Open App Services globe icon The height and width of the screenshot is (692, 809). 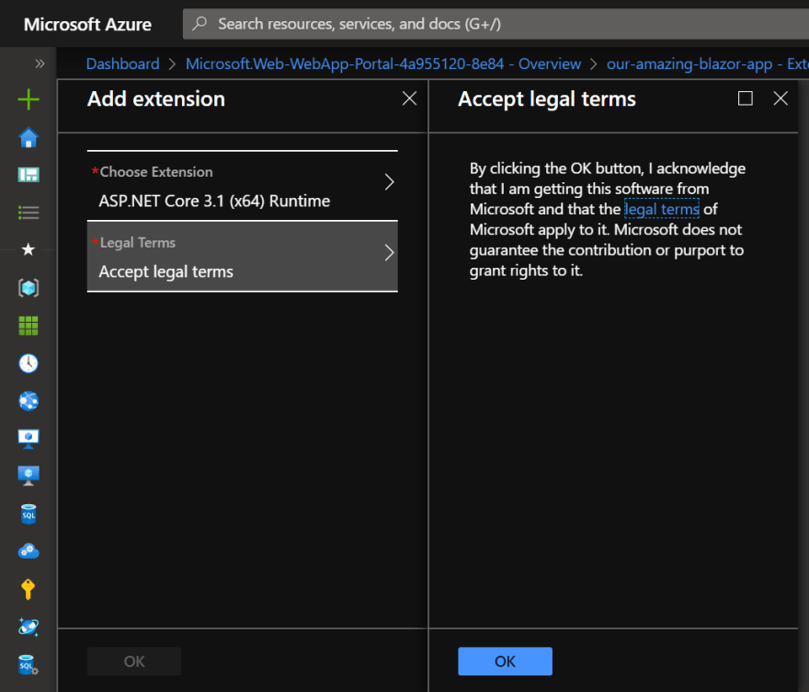coord(28,400)
